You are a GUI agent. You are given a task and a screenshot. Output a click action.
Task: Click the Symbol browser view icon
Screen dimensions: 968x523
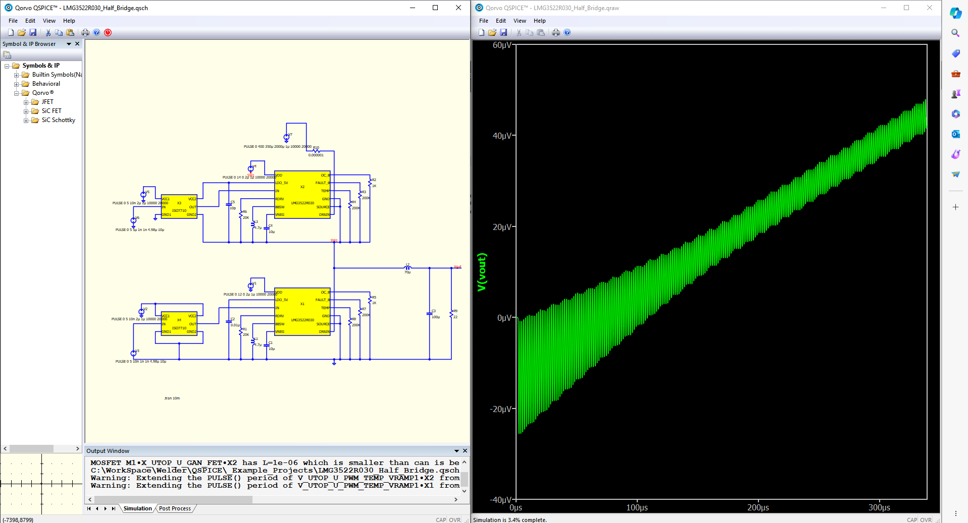pyautogui.click(x=7, y=55)
